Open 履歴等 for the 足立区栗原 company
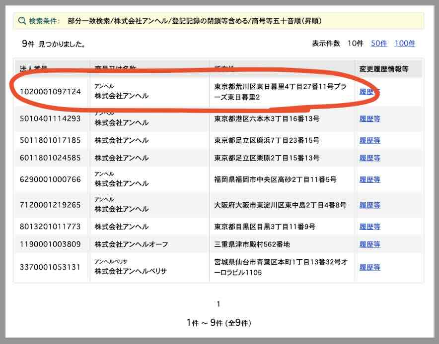Viewport: 439px width, 344px height. (x=369, y=158)
